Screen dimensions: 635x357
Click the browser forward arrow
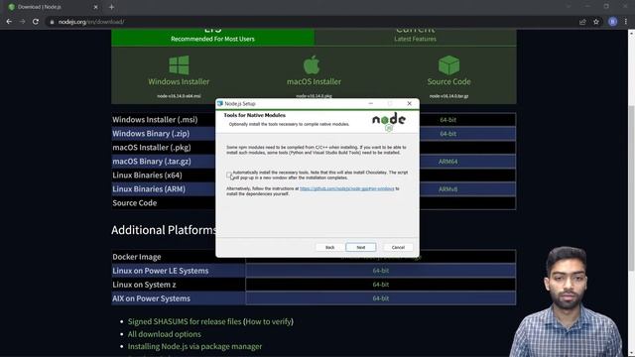pos(22,22)
